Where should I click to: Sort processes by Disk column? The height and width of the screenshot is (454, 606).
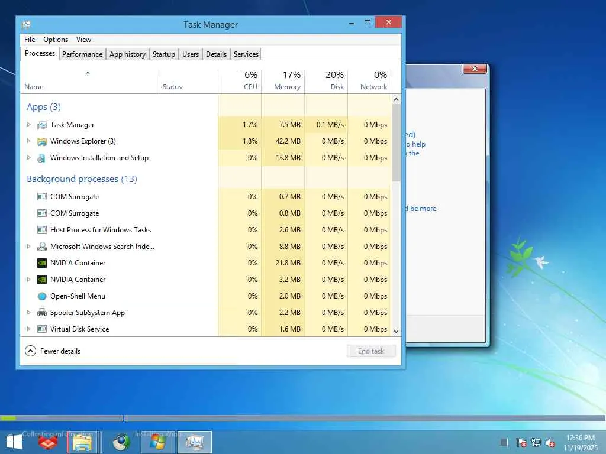tap(326, 82)
